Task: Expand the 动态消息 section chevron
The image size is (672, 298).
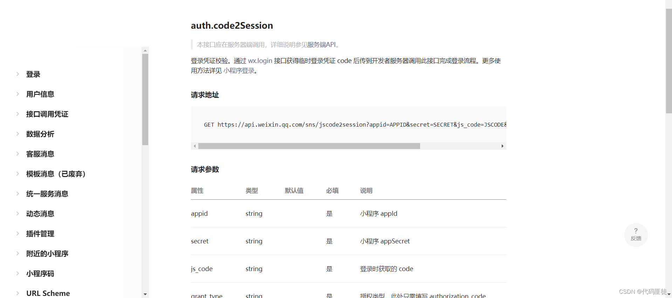Action: 18,213
